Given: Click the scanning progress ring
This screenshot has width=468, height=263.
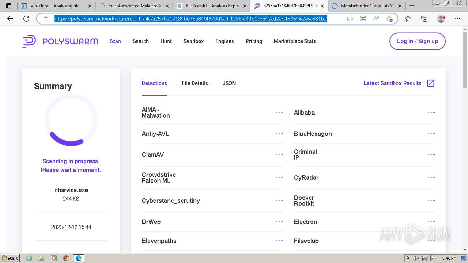Looking at the screenshot, I should click(71, 119).
